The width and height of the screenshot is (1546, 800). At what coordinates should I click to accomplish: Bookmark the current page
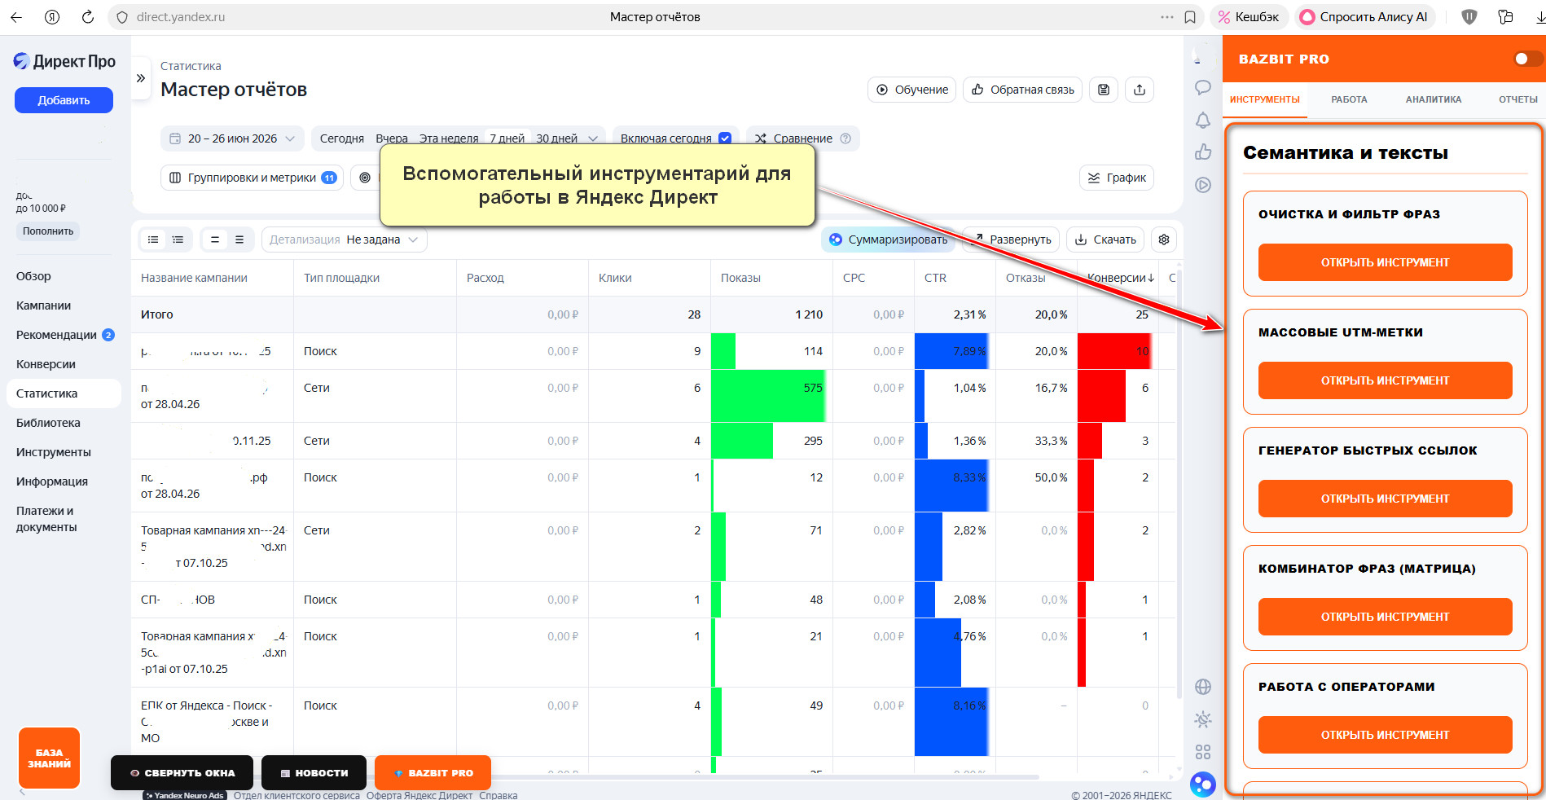1190,17
